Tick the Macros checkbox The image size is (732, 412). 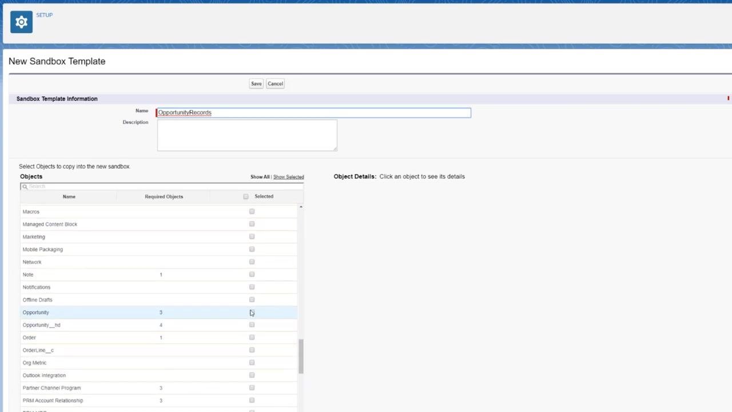[252, 211]
